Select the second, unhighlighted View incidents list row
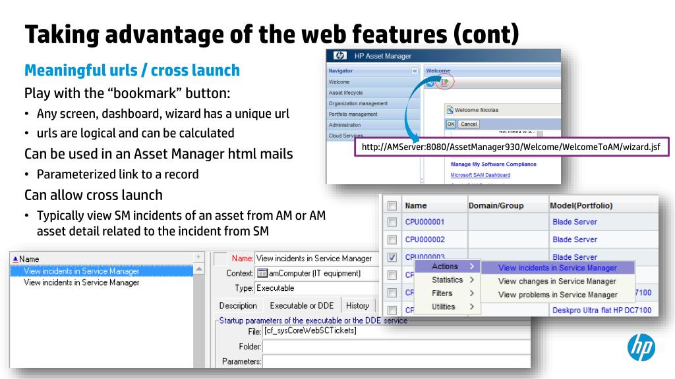675x379 pixels. pyautogui.click(x=102, y=282)
